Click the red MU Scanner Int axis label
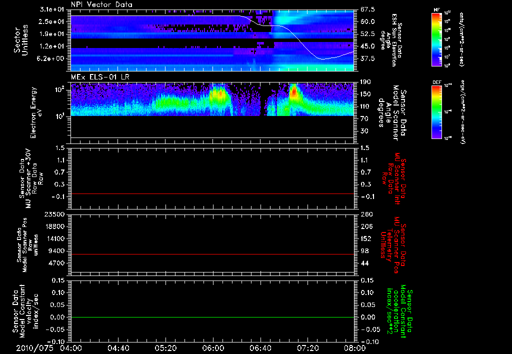Image resolution: width=512 pixels, height=354 pixels. (x=394, y=177)
